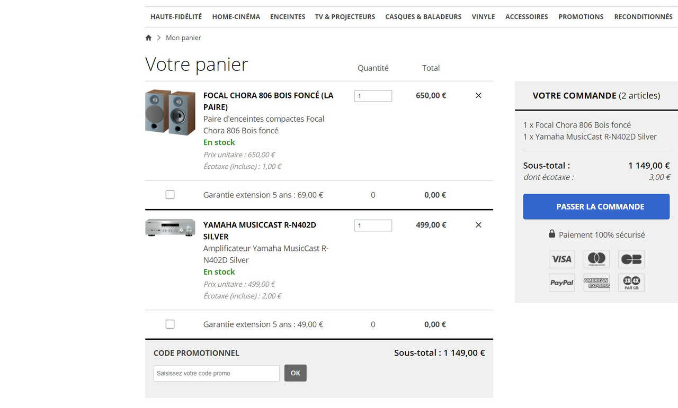Open the PROMOTIONS menu
Viewport: 678px width, 408px height.
581,17
